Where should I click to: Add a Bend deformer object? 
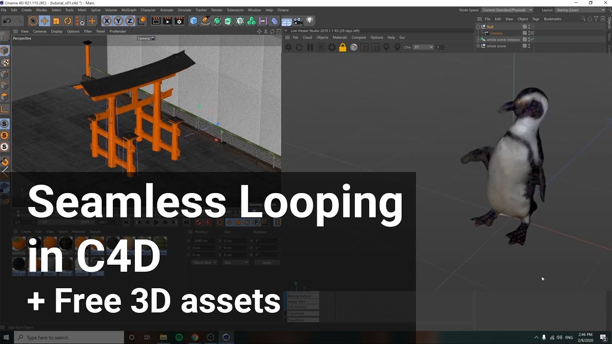274,21
